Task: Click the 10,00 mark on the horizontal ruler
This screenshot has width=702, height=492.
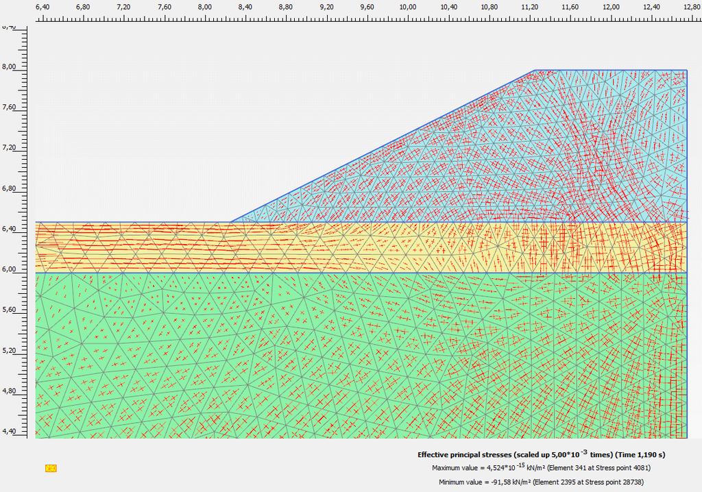Action: 408,7
